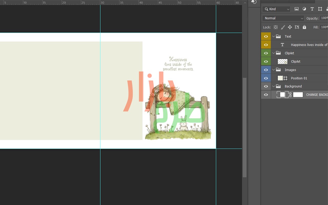Image resolution: width=328 pixels, height=205 pixels.
Task: Open the History panel icon
Action: pos(254,2)
